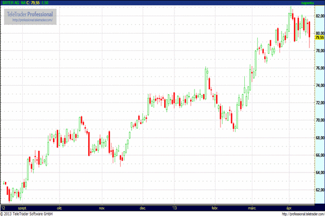This screenshot has width=325, height=217.
Task: Click the 70,00 price axis label
Action: click(319, 120)
